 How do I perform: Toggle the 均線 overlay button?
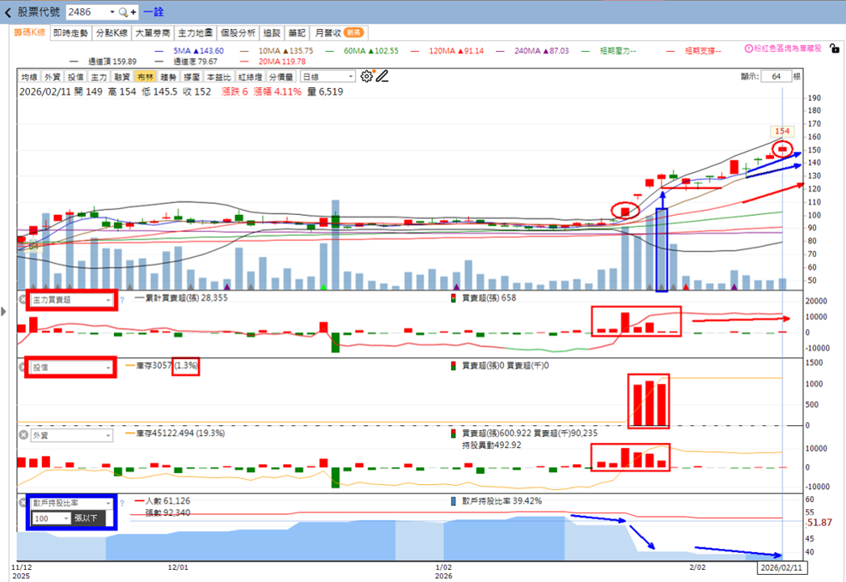click(30, 77)
